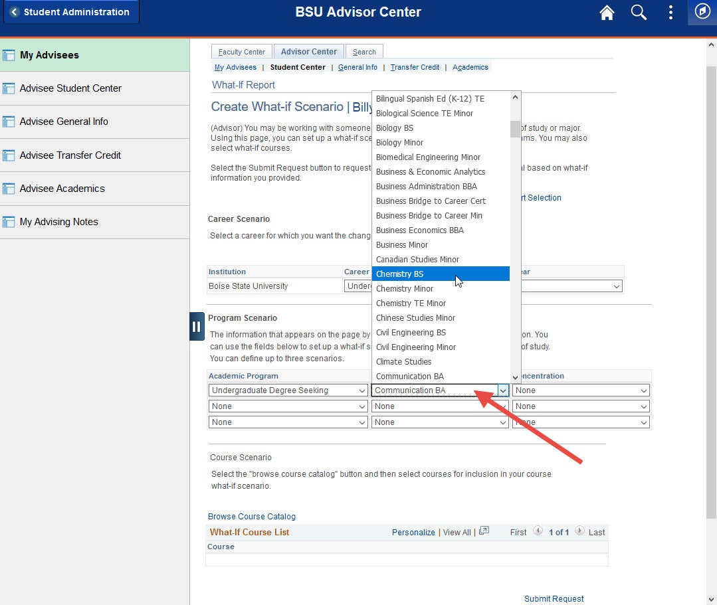Click the Course column header
This screenshot has width=717, height=605.
click(221, 547)
